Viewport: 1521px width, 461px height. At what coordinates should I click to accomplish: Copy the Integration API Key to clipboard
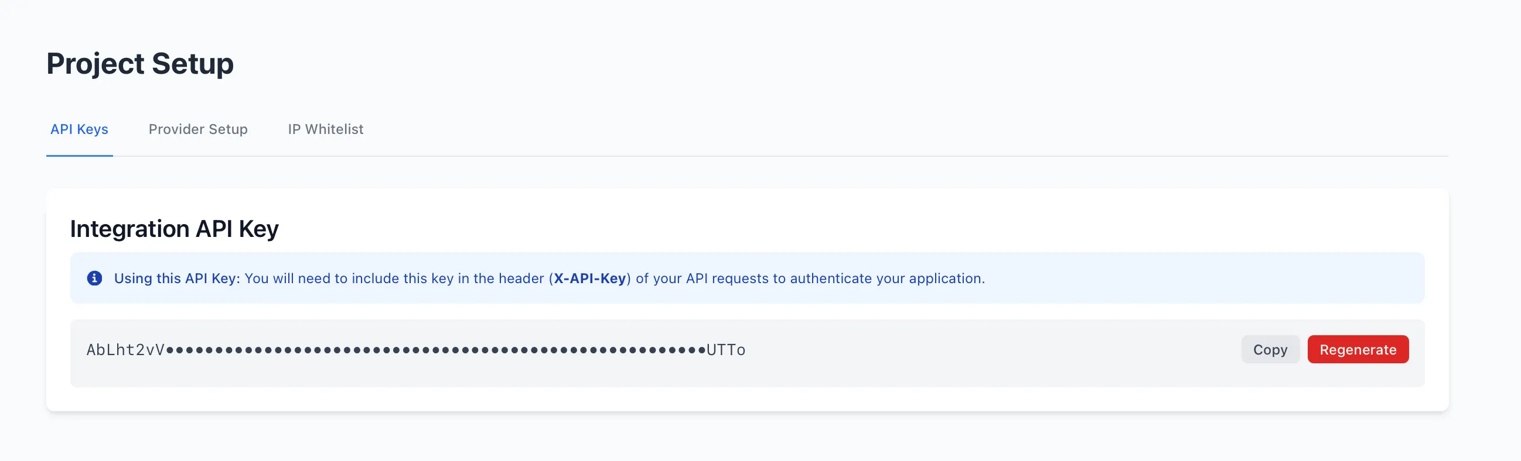click(1270, 349)
